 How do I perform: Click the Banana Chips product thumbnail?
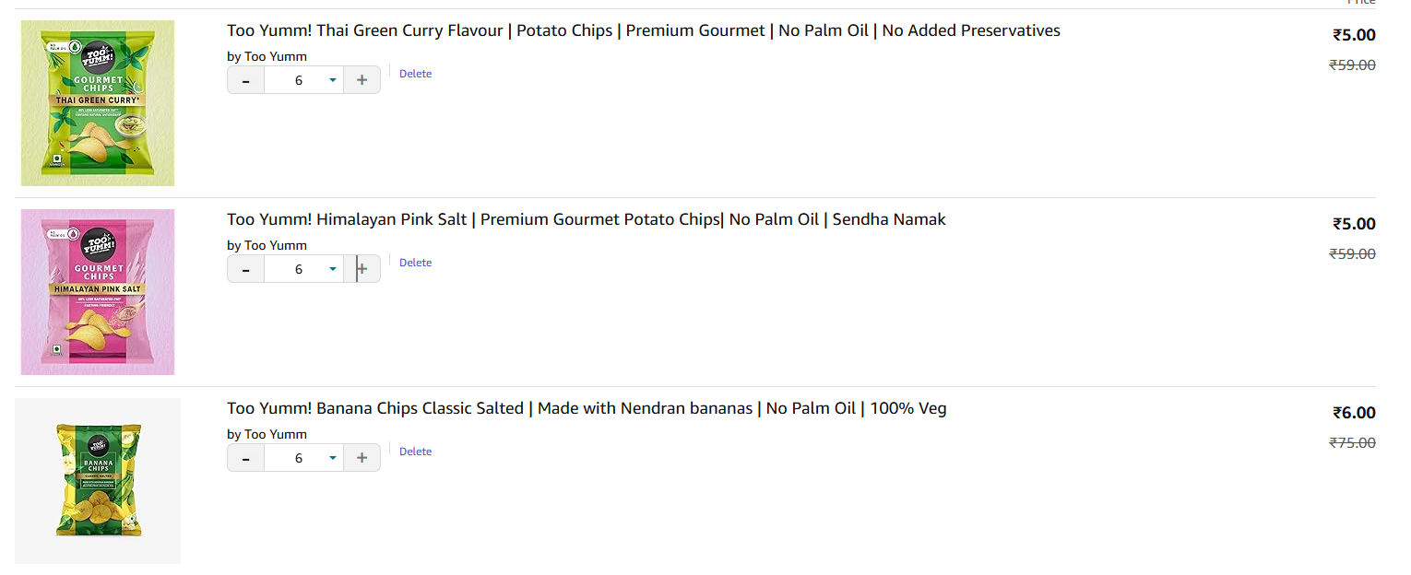[x=98, y=481]
